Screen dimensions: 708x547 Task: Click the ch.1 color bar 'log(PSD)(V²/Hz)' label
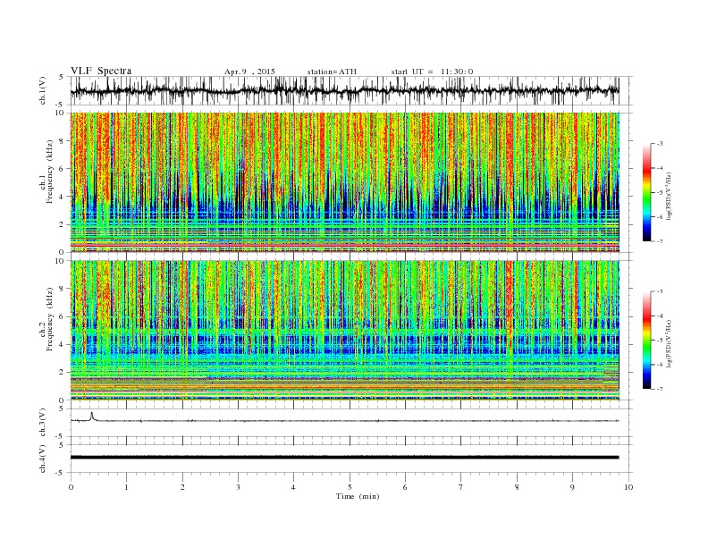pyautogui.click(x=669, y=195)
